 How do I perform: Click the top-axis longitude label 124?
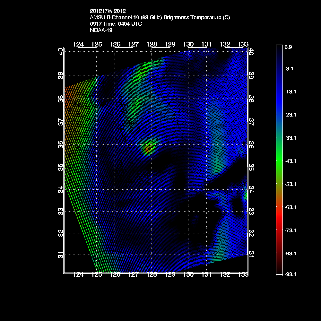coord(78,44)
